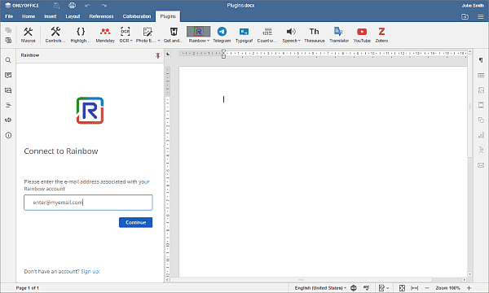Follow the Sign up link
This screenshot has height=293, width=489.
[x=90, y=272]
